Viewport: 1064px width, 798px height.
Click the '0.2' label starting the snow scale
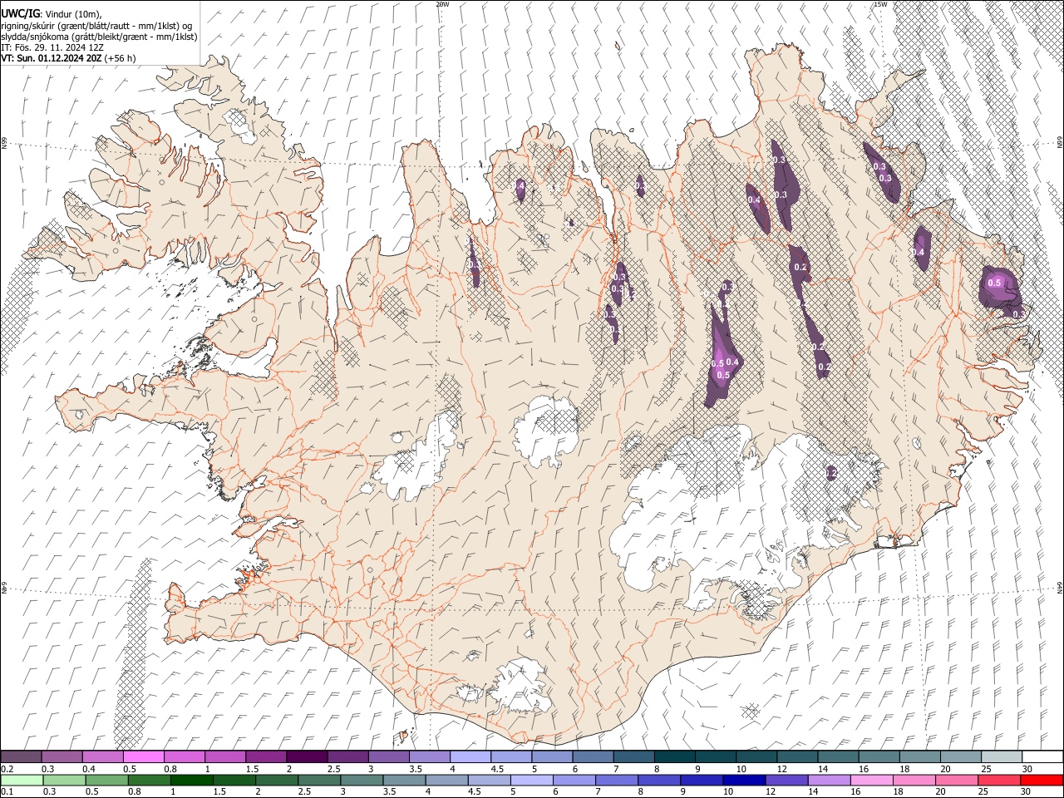coord(7,769)
